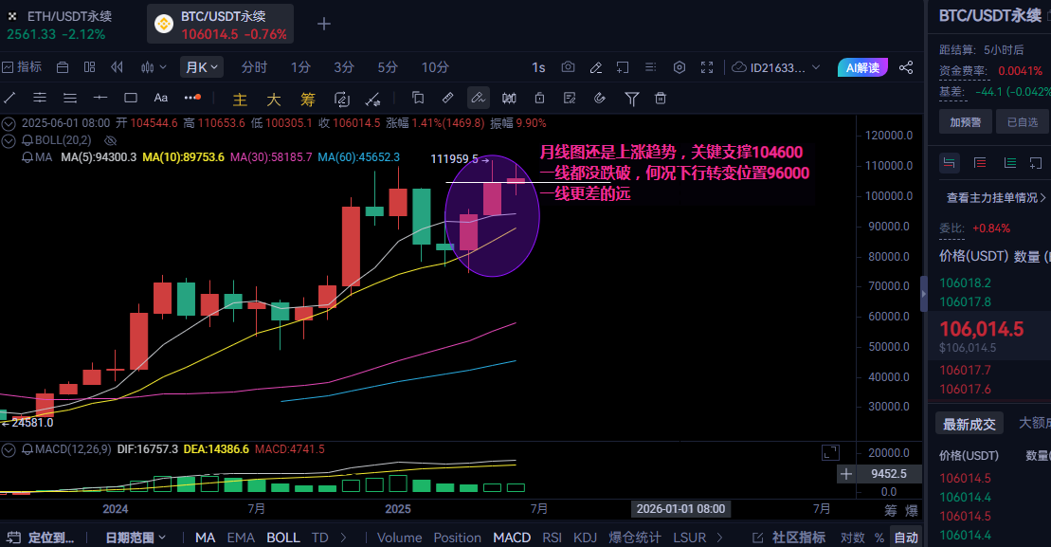Open the 日期范围 date range dropdown
Viewport: 1051px width, 547px height.
[x=136, y=538]
